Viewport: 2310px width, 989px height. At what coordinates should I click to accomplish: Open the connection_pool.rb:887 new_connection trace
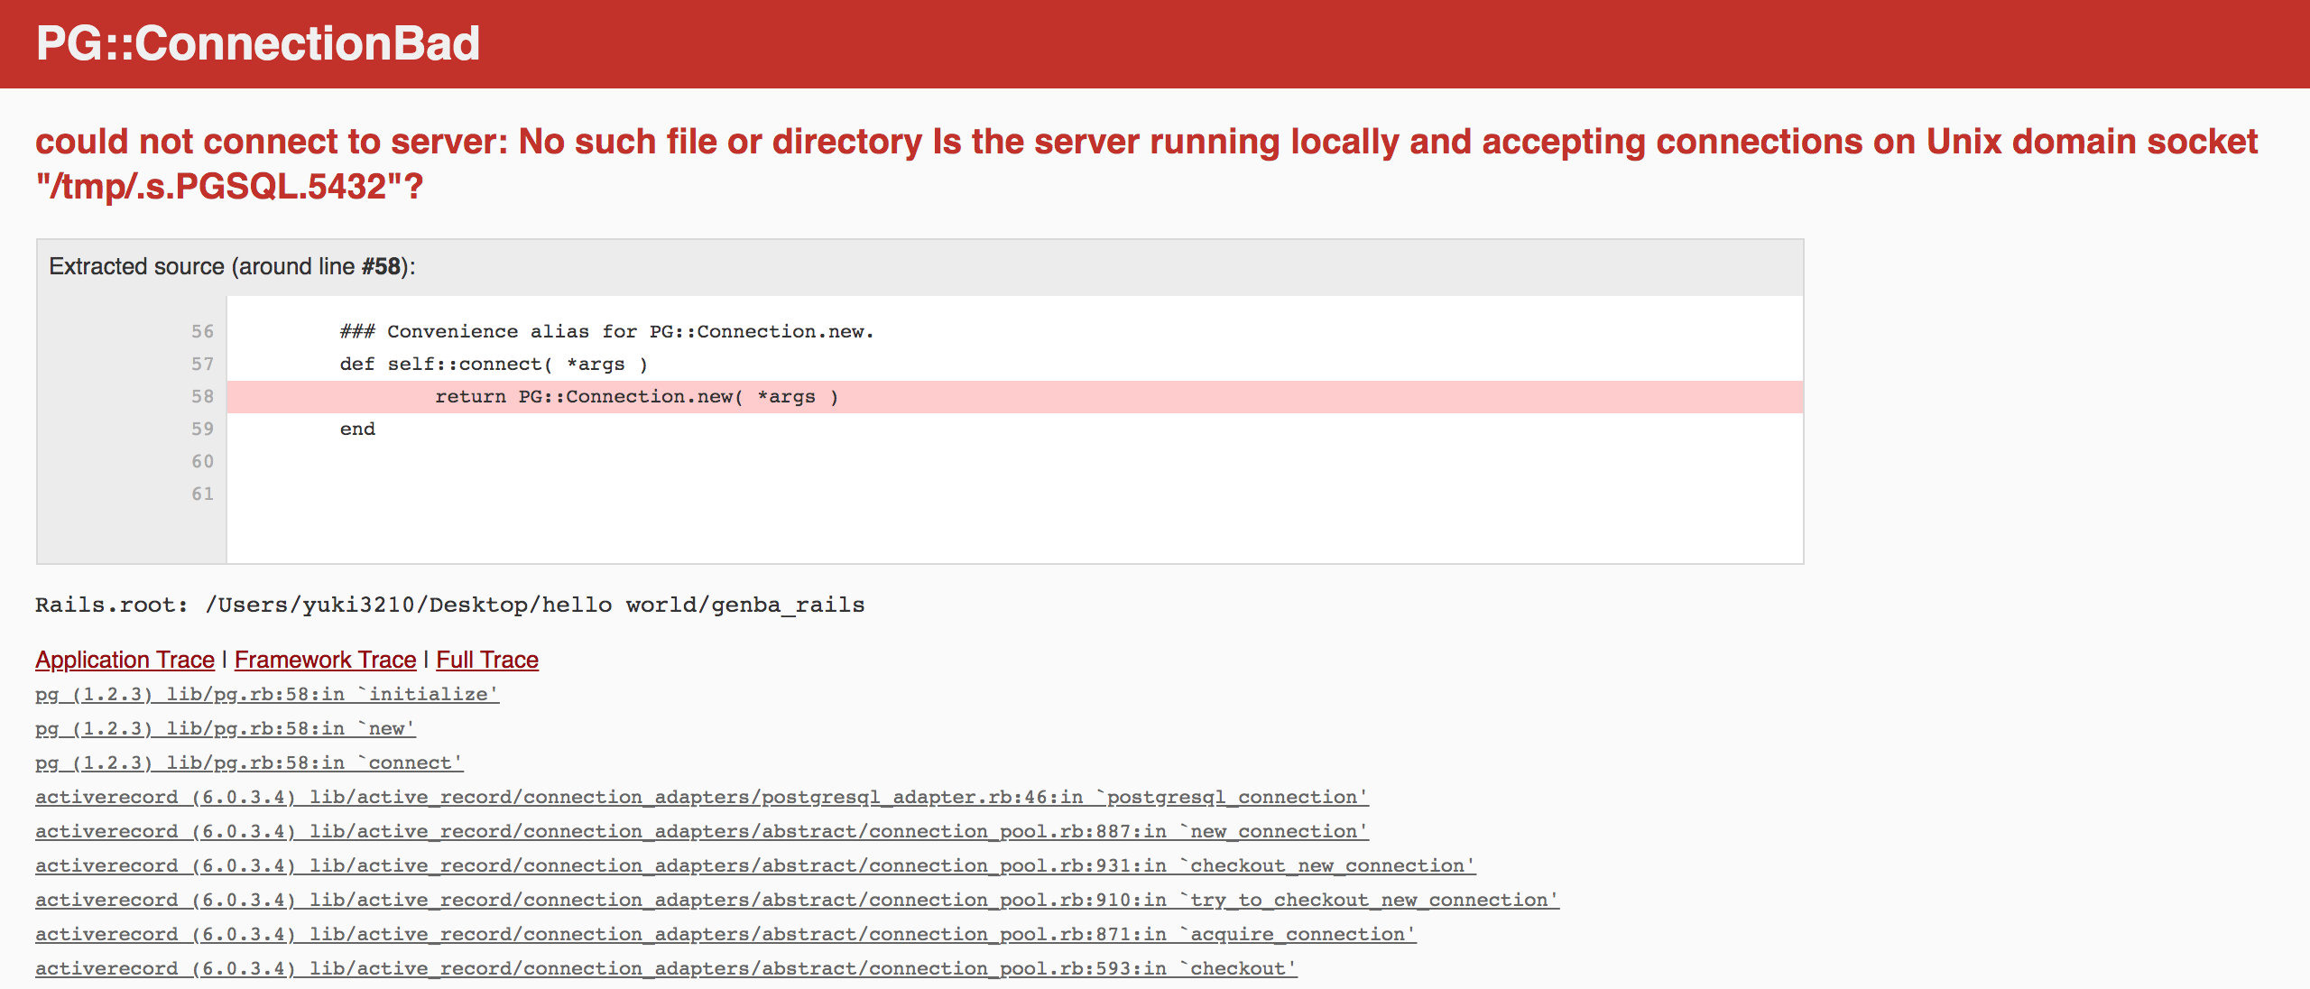(x=701, y=831)
